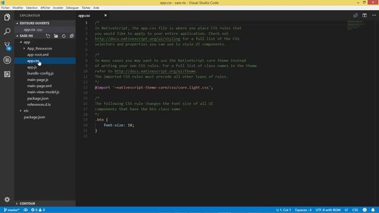Open the Aide menu
This screenshot has height=213, width=379.
tap(96, 8)
